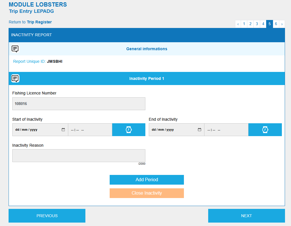Open Start of Inactivity calendar picker
This screenshot has width=291, height=226.
(63, 130)
